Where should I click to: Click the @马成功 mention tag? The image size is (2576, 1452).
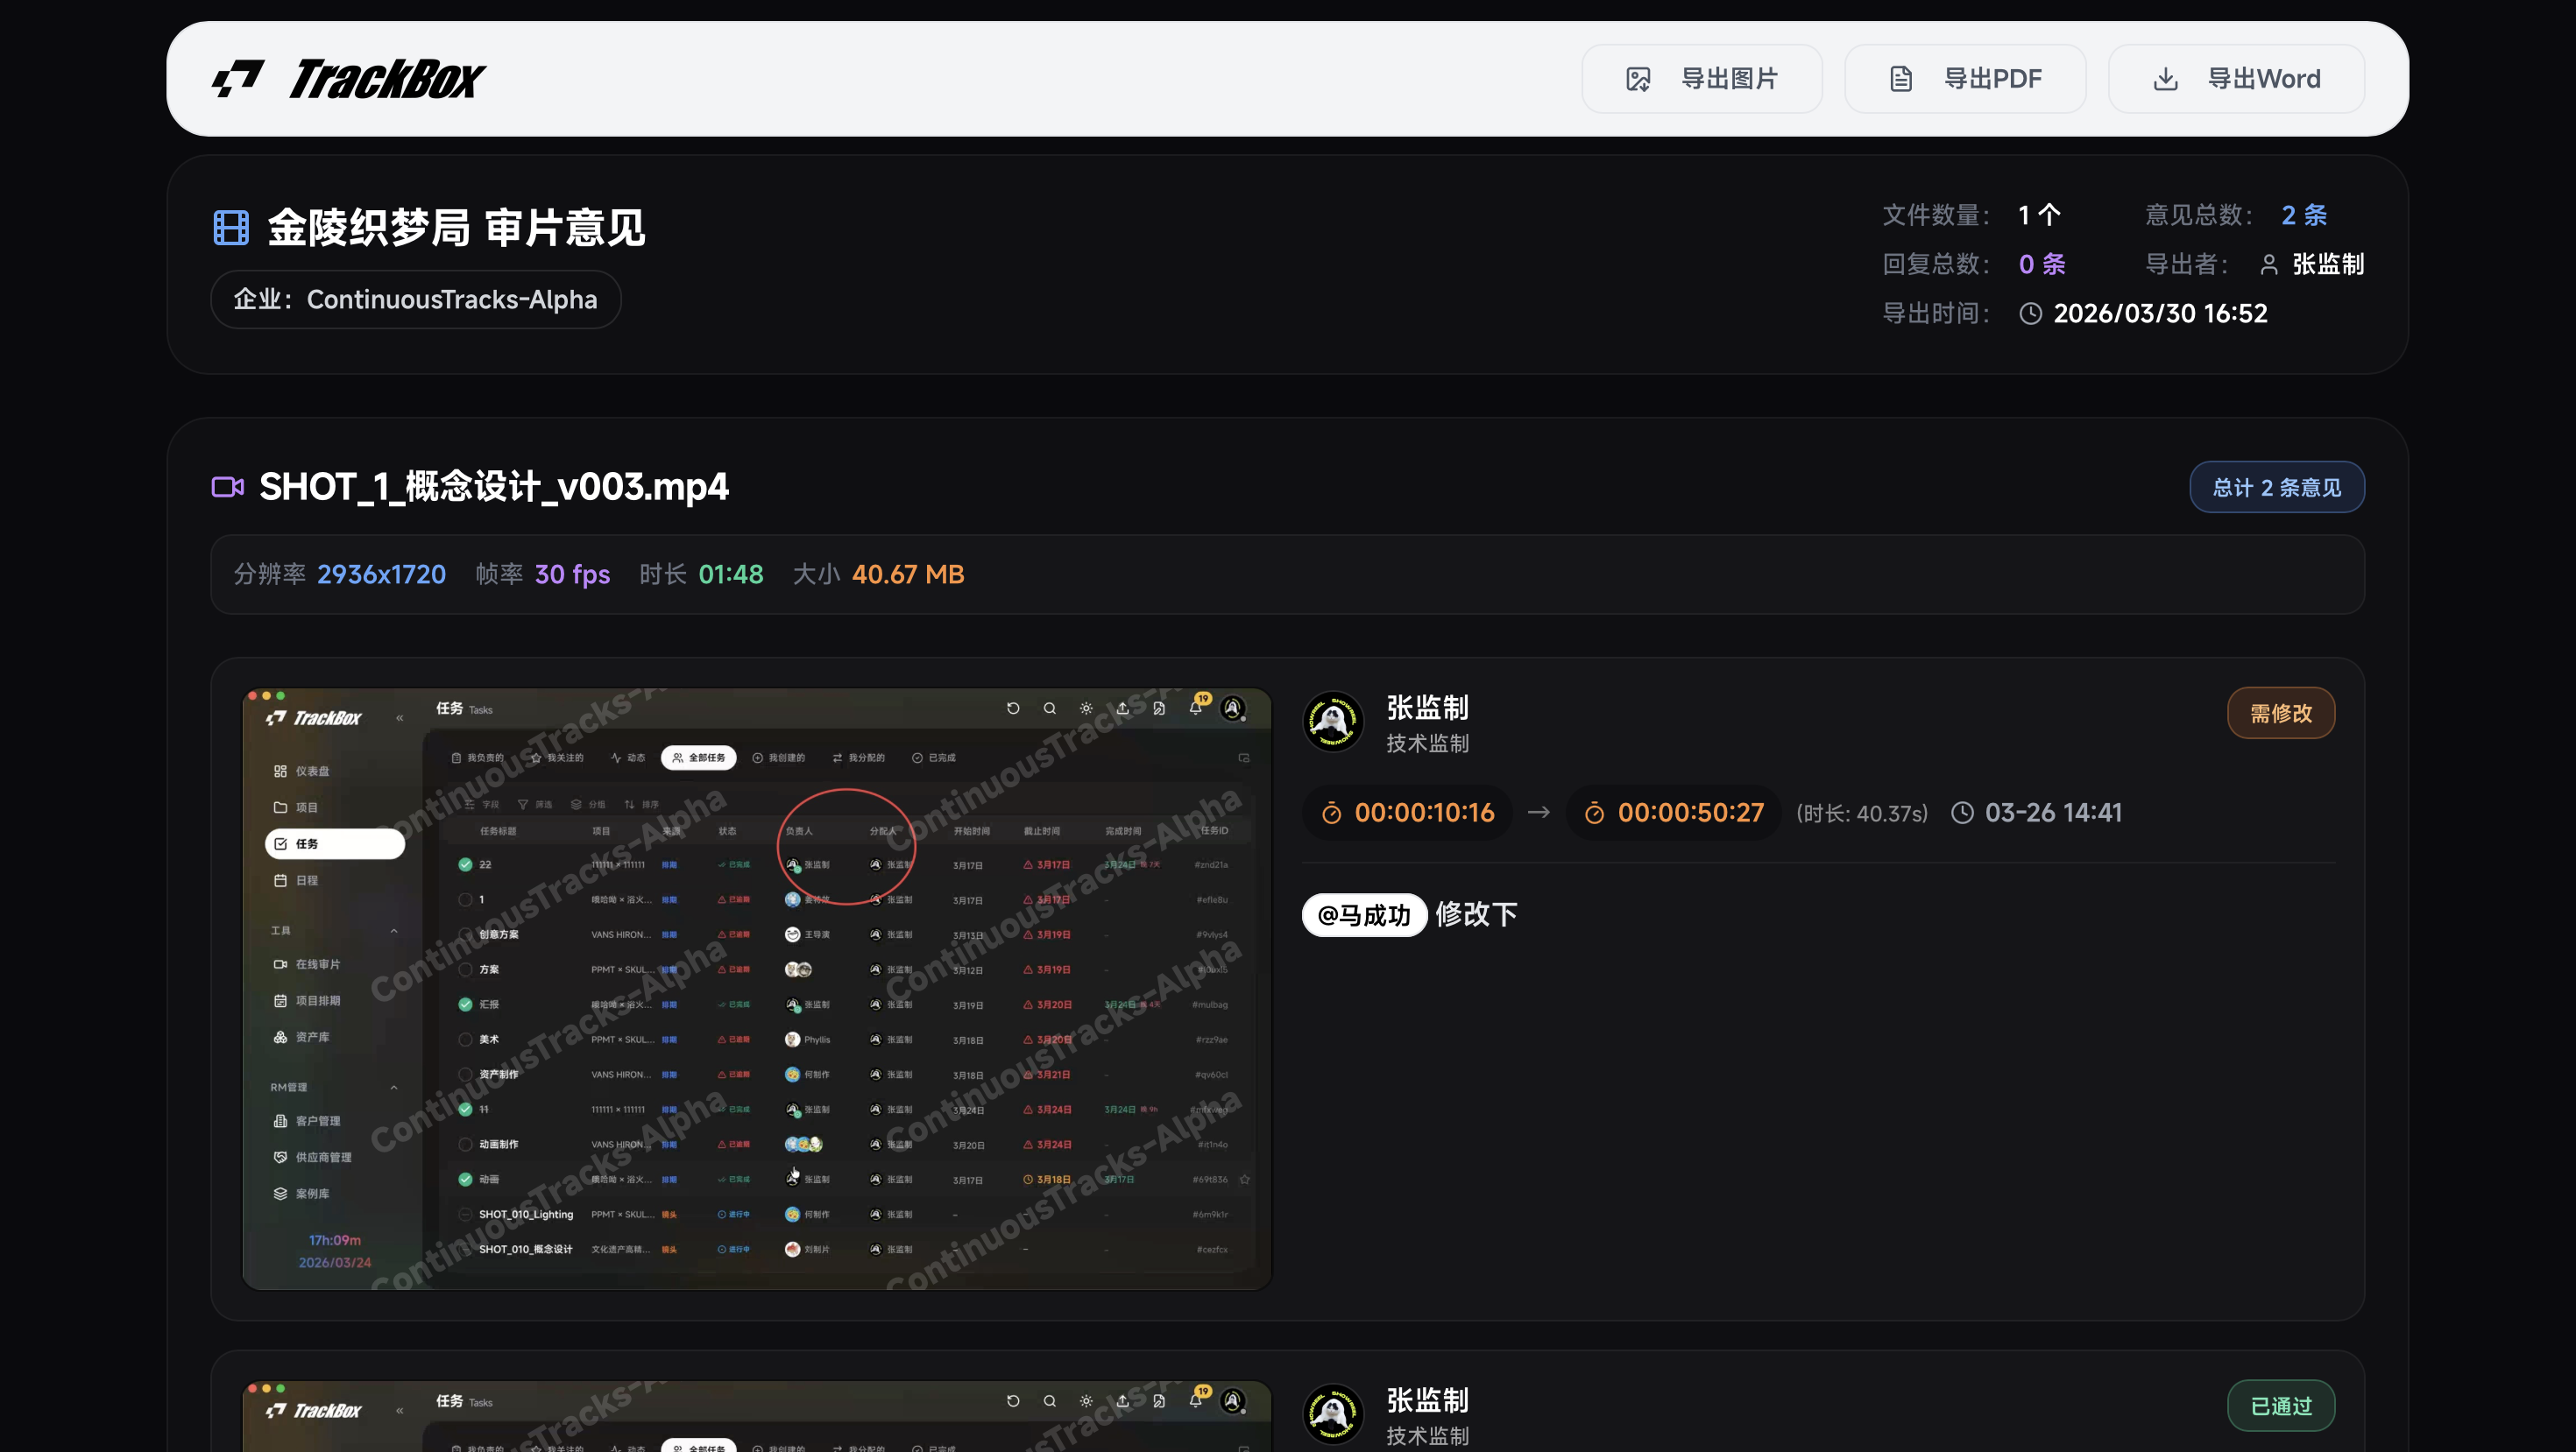coord(1364,914)
